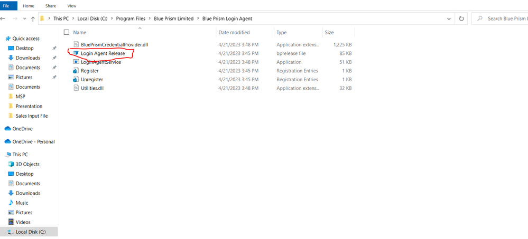Click the Local Disk (C:) drive icon

pyautogui.click(x=11, y=232)
